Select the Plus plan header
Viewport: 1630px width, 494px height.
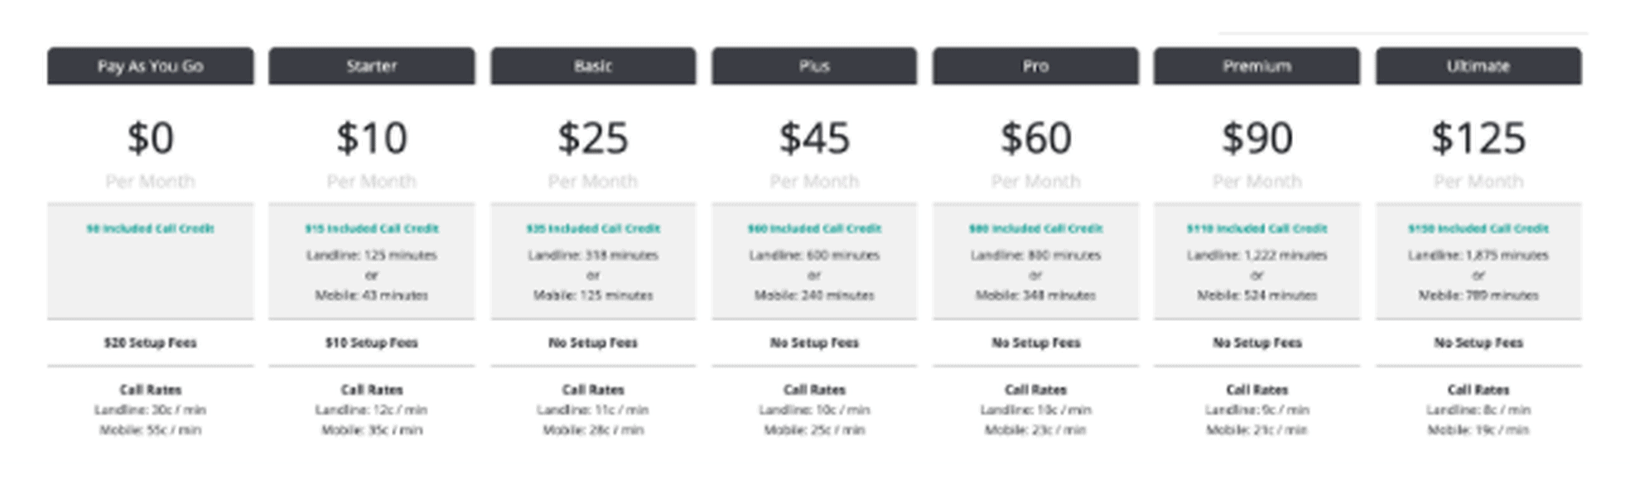[x=814, y=66]
